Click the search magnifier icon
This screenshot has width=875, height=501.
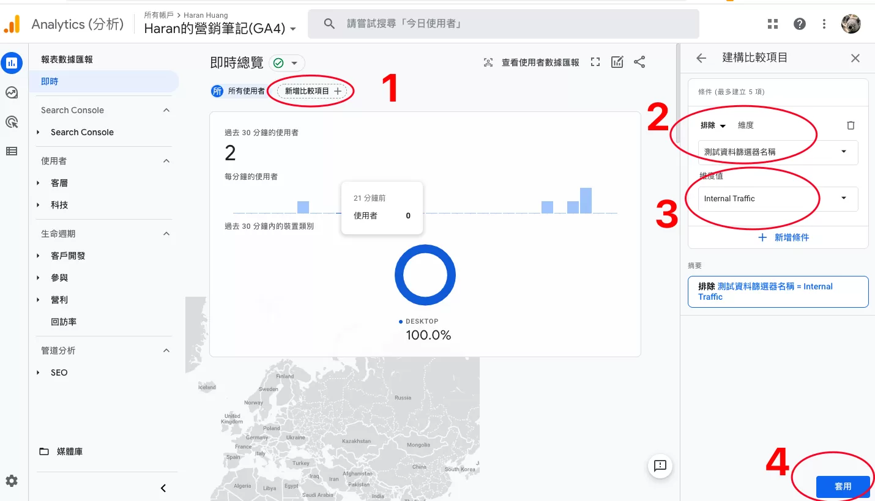click(329, 24)
